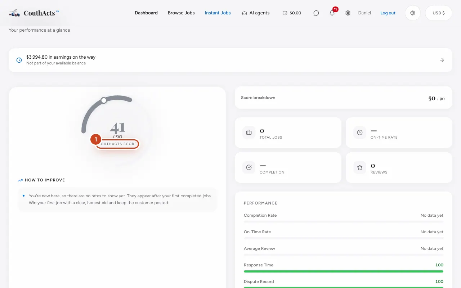Screen dimensions: 461x288
Task: Click the briefcase icon for Total Jobs
Action: pyautogui.click(x=249, y=132)
